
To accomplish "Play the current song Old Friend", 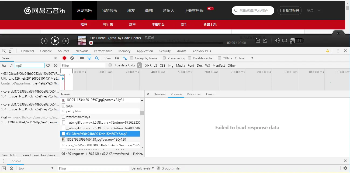I will [x=55, y=41].
